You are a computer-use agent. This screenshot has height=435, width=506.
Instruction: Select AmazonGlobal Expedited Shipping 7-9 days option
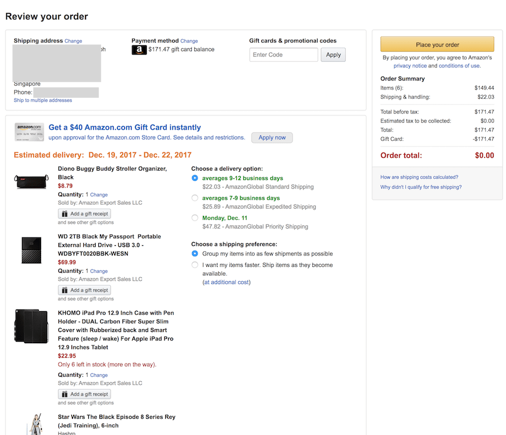[x=195, y=198]
